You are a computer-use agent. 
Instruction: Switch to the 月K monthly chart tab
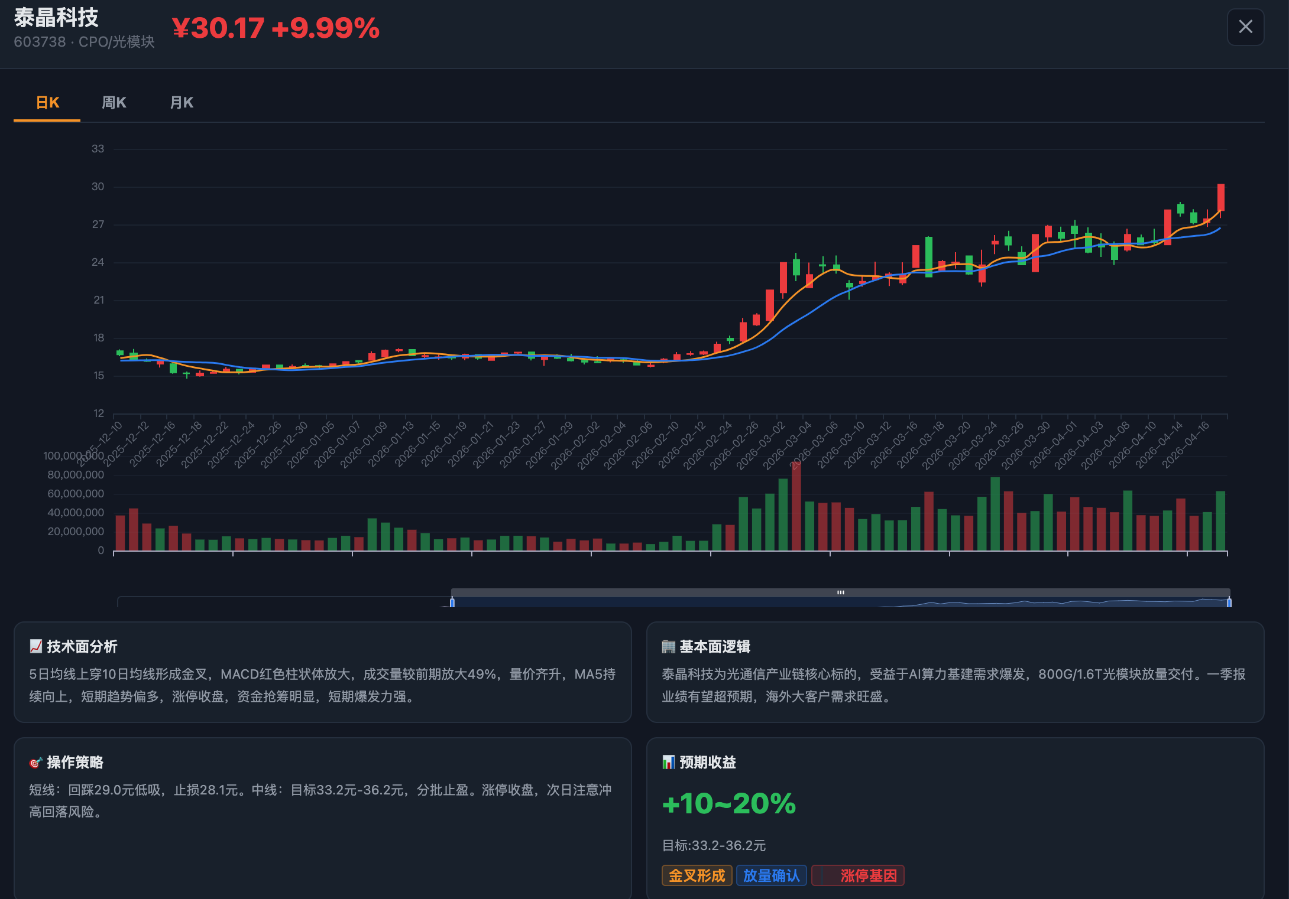(x=182, y=103)
